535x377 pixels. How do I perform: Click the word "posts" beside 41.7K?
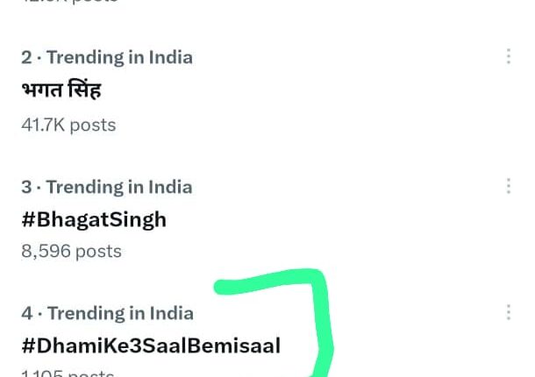[x=93, y=124]
